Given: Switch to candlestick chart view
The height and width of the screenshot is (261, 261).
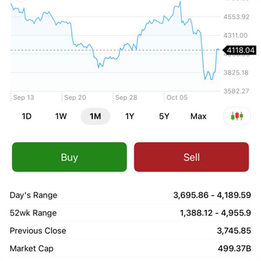Looking at the screenshot, I should pos(237,116).
